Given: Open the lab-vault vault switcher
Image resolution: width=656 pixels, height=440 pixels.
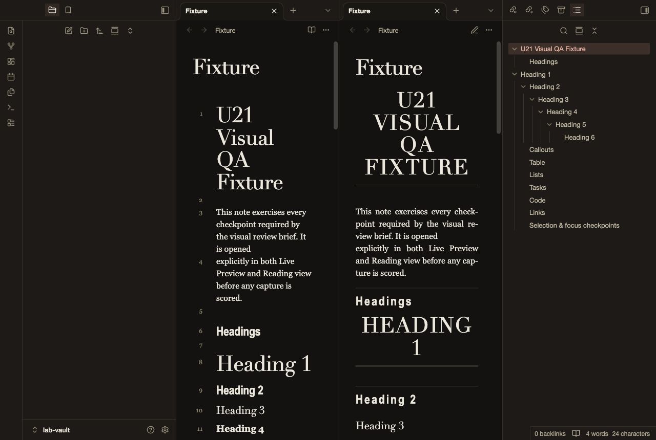Looking at the screenshot, I should coord(51,430).
